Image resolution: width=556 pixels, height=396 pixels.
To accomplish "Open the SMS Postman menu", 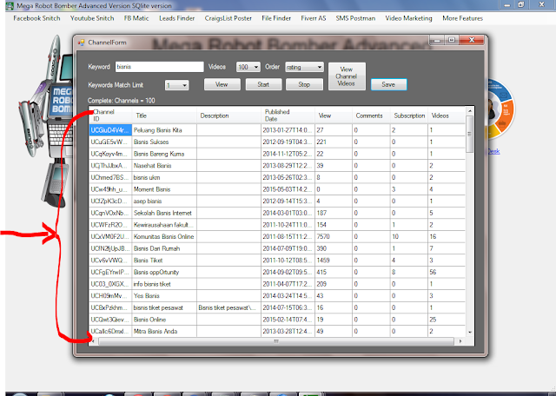I will (355, 18).
